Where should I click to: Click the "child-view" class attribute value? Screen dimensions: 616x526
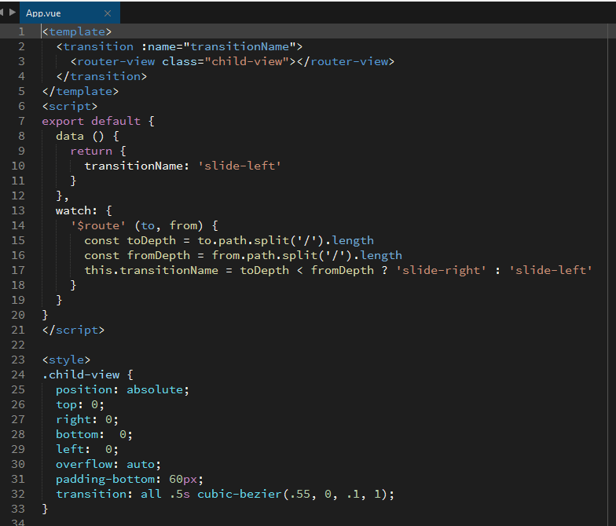pos(249,61)
